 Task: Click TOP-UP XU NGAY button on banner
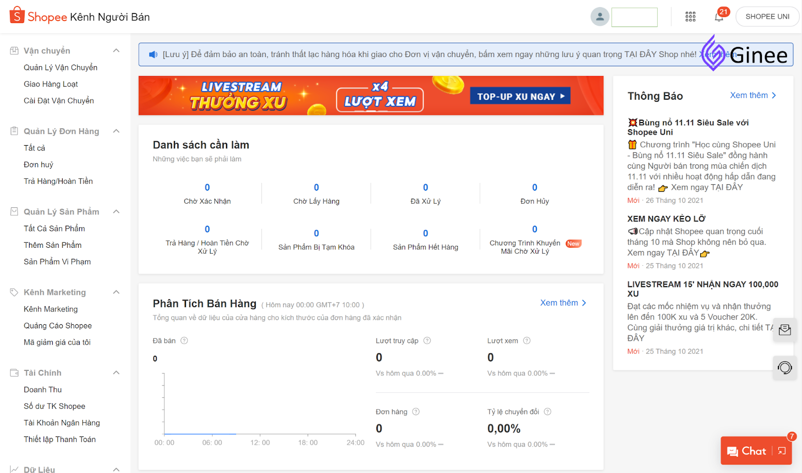pos(520,96)
